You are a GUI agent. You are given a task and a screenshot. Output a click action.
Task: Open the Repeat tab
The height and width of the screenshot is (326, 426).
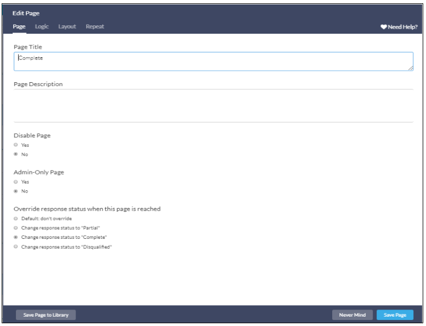click(x=95, y=26)
